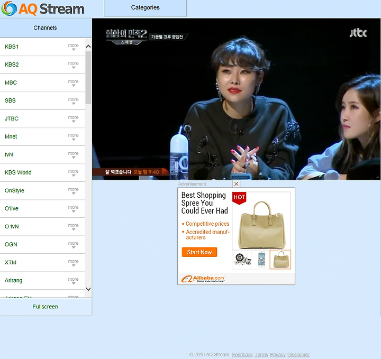381x359 pixels.
Task: Expand more options for KBS World
Action: 74,172
